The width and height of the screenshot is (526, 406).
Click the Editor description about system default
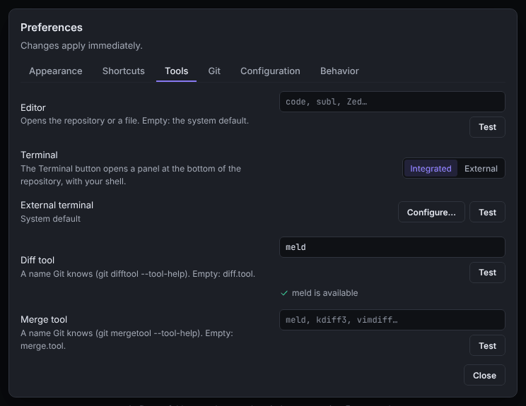[134, 121]
